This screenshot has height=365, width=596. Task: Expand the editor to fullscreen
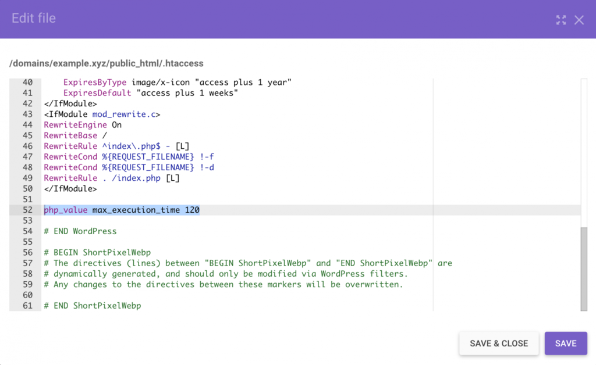[x=561, y=20]
